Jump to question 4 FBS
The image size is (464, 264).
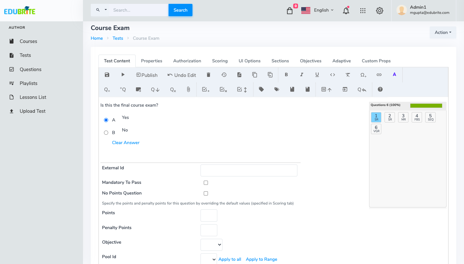417,117
